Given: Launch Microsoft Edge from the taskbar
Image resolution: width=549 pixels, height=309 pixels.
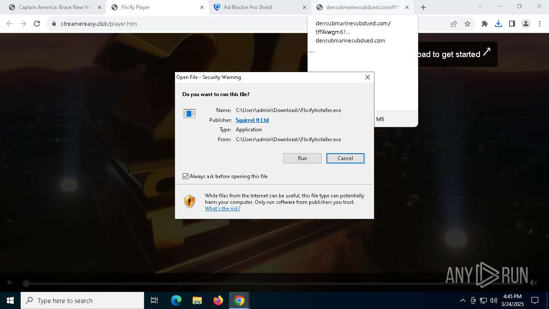Looking at the screenshot, I should point(176,300).
